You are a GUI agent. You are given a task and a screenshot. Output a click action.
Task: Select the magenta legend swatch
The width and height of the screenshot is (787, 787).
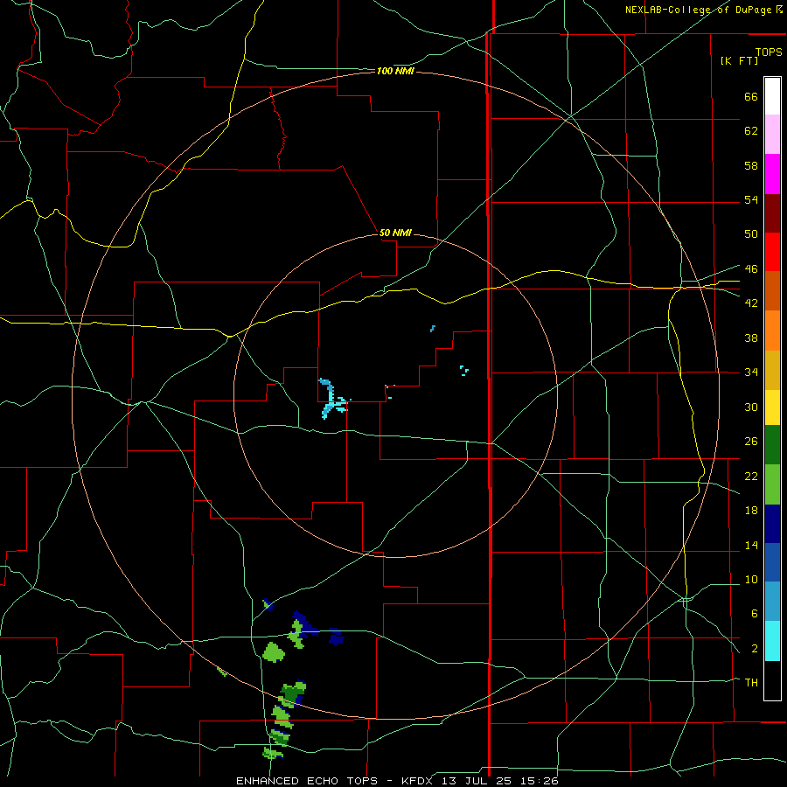tap(772, 174)
